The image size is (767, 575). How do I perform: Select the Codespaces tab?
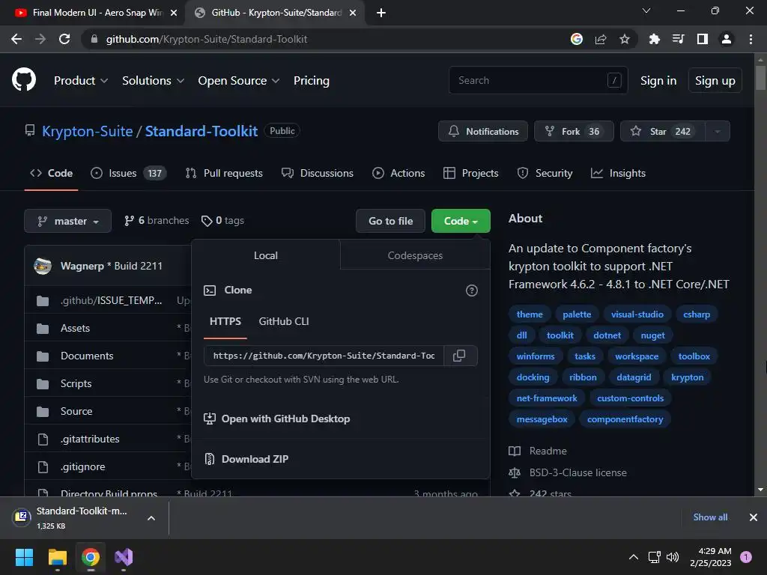click(x=415, y=255)
